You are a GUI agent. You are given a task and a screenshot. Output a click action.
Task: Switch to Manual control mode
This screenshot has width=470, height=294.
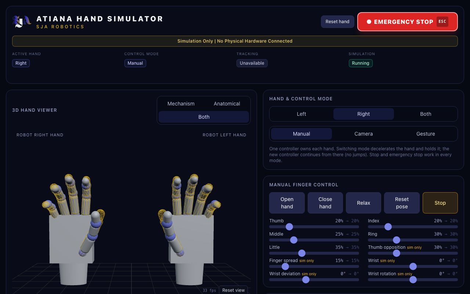coord(301,134)
